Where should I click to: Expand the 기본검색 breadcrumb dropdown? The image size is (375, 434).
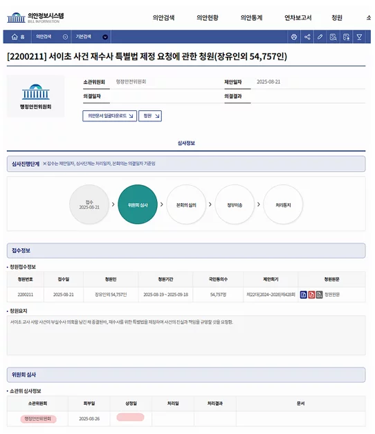coord(105,37)
